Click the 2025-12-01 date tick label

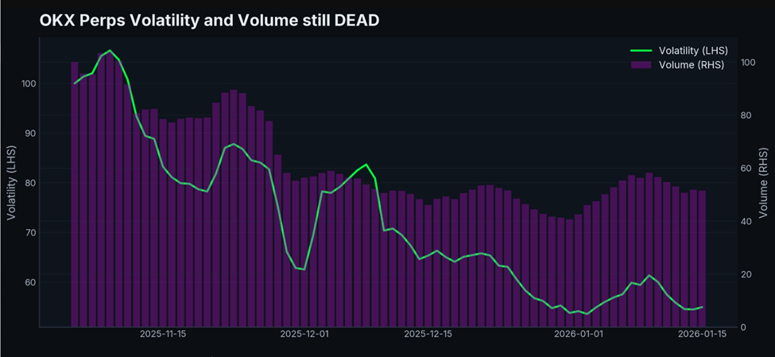click(304, 335)
